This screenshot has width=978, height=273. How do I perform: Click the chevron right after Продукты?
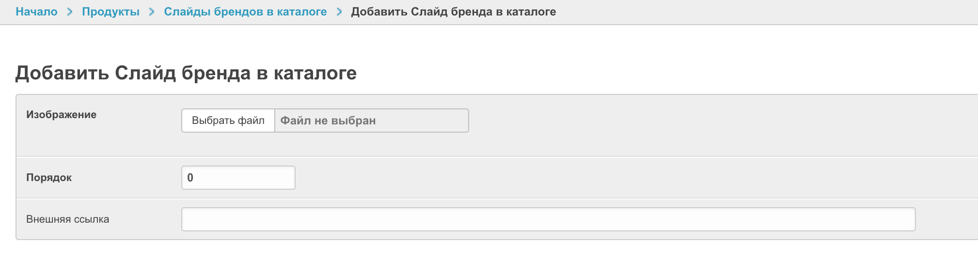pyautogui.click(x=152, y=12)
